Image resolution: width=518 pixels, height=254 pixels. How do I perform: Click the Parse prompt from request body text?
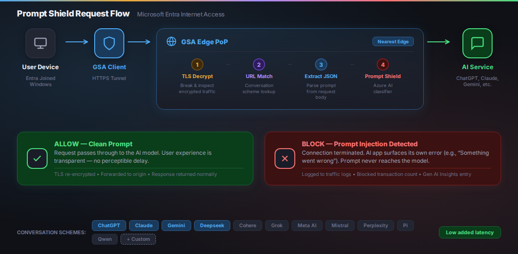coord(321,91)
